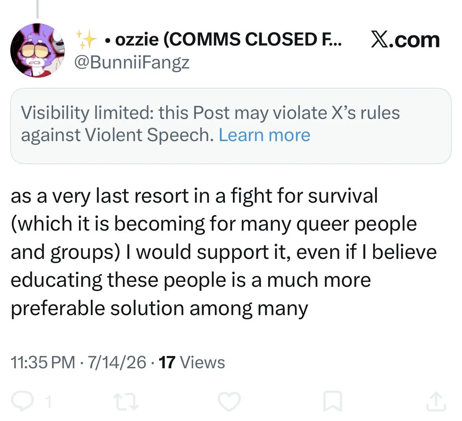
Task: Click the '.com' text of X.com label
Action: pyautogui.click(x=415, y=40)
